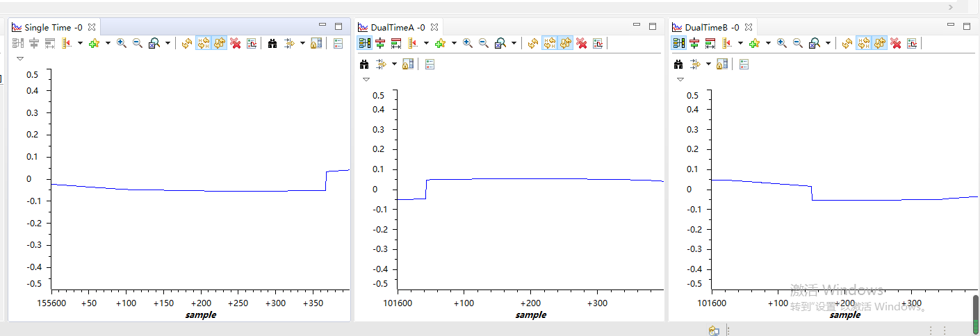The height and width of the screenshot is (336, 980).
Task: Toggle continuous refresh button in Single Time
Action: pyautogui.click(x=220, y=43)
